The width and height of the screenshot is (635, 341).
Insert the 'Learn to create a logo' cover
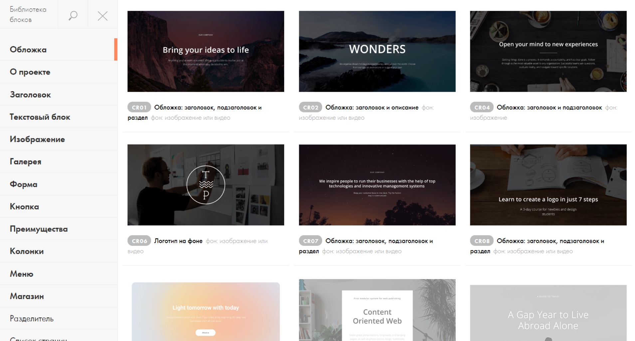point(548,185)
